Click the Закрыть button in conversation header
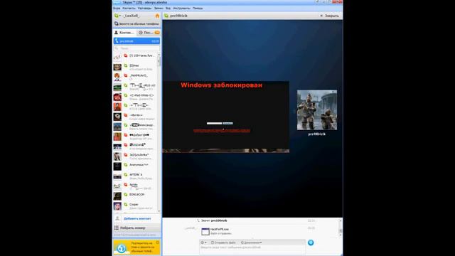 pos(329,16)
